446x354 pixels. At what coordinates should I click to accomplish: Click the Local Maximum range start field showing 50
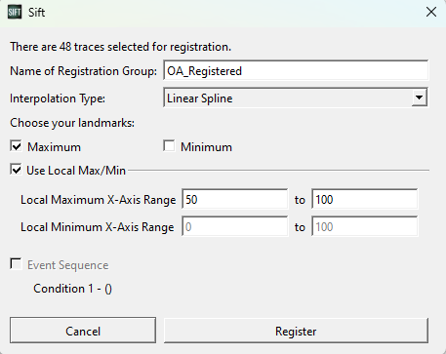click(235, 199)
